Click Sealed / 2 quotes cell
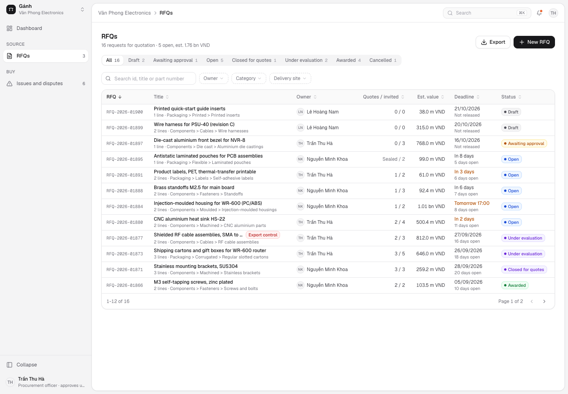Image resolution: width=568 pixels, height=394 pixels. 394,159
